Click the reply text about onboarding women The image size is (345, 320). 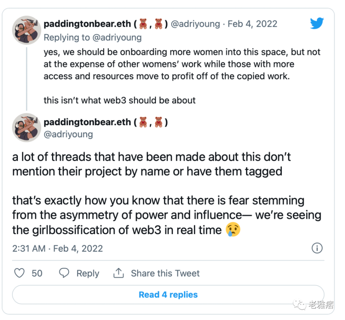(x=182, y=64)
